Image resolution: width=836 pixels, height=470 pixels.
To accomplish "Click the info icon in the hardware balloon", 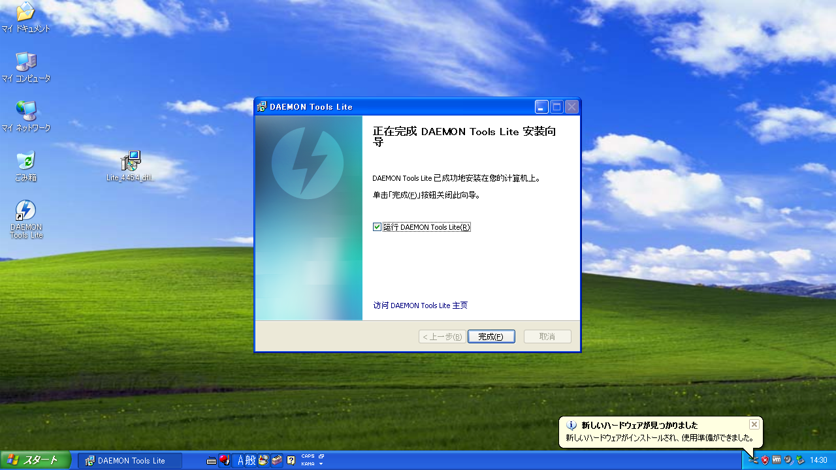I will coord(571,426).
